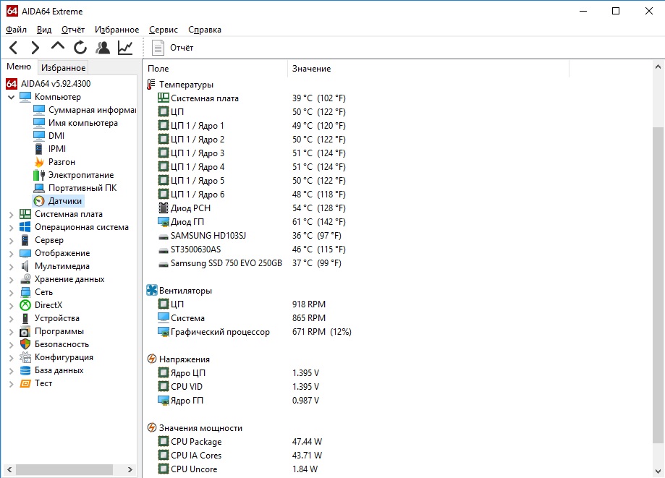Select Хранение данных item
Screen dimensions: 665x478
(62, 279)
